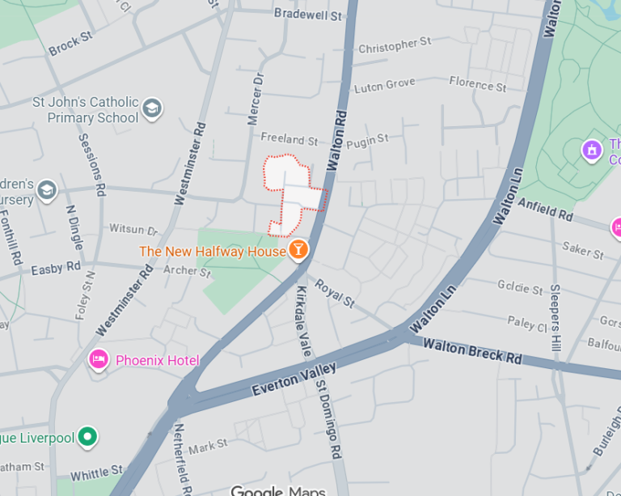Viewport: 621px width, 496px height.
Task: Select the pink hotel pin near Anfield Rd
Action: [x=617, y=228]
